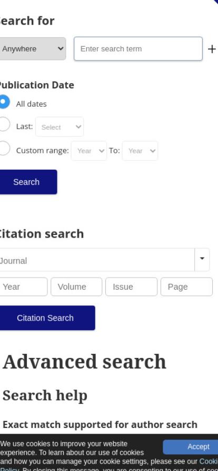Focus the citation Year field
The width and height of the screenshot is (218, 471).
(x=23, y=287)
